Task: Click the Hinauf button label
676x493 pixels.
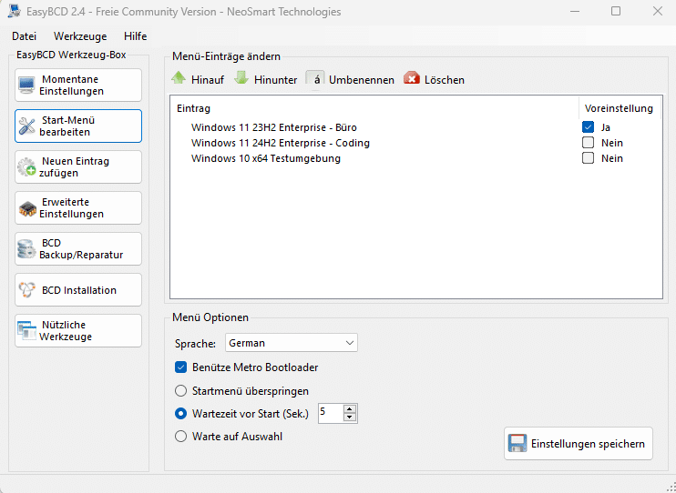Action: point(208,80)
